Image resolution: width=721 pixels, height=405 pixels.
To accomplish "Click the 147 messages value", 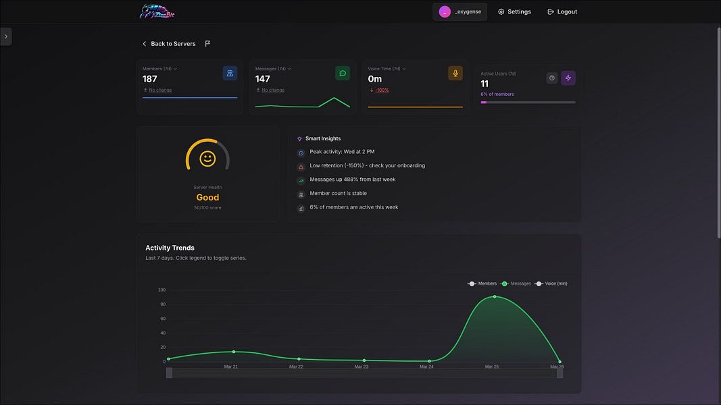I will [263, 79].
